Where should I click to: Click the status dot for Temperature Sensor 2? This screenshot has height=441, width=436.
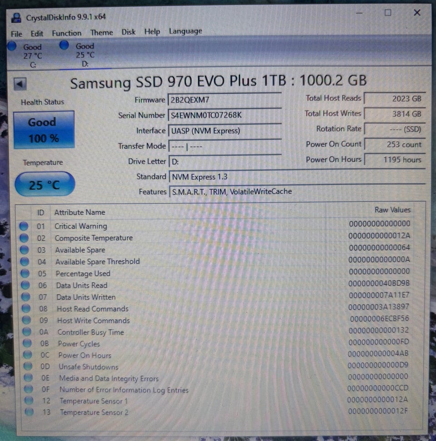(29, 412)
